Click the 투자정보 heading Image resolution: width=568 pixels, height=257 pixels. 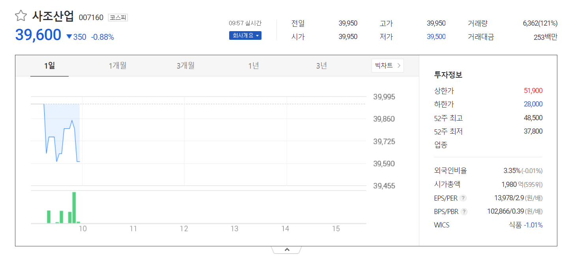[x=448, y=75]
